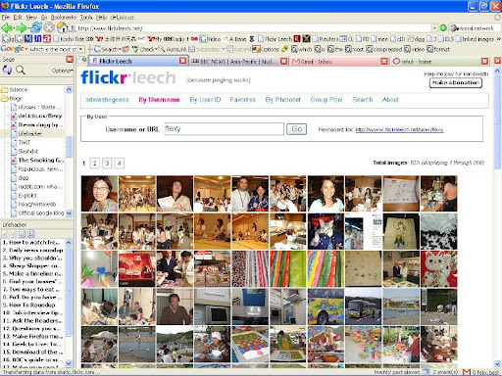Open the digg bookmark in bookmarks toolbar
Viewport: 502px width, 376px height.
click(x=417, y=39)
